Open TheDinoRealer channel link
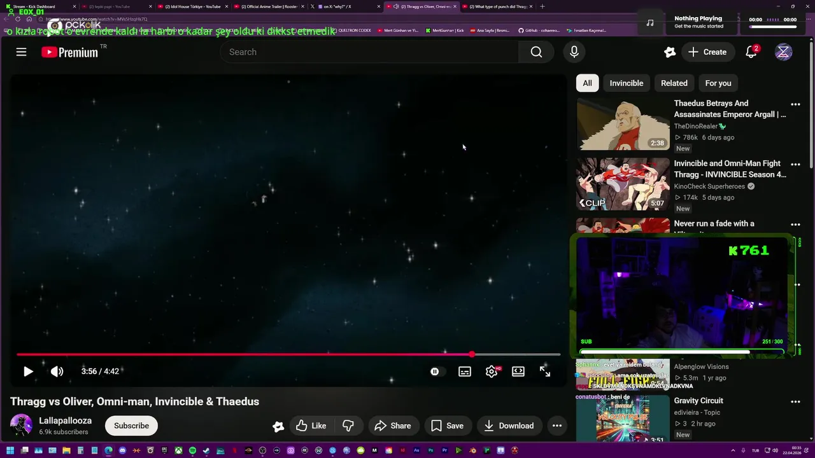The image size is (815, 458). click(x=696, y=126)
